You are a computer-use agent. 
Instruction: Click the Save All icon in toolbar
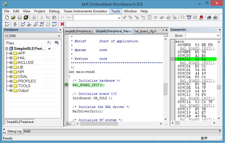pyautogui.click(x=26, y=18)
